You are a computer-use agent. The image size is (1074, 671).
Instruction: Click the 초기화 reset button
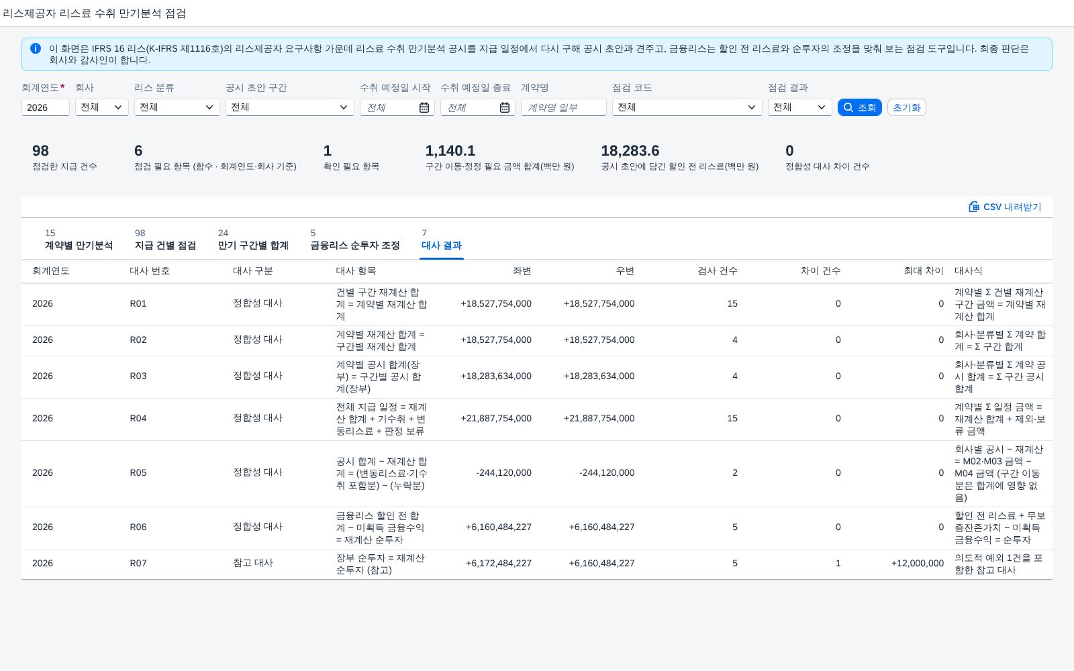pyautogui.click(x=907, y=107)
